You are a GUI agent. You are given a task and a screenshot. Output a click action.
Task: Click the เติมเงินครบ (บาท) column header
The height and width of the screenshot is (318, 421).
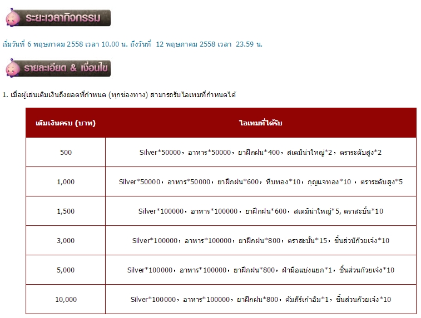[x=66, y=123]
